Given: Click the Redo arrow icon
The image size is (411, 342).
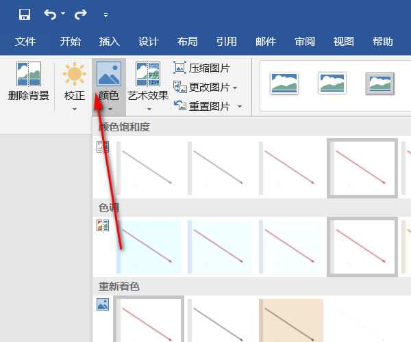Looking at the screenshot, I should (x=80, y=14).
